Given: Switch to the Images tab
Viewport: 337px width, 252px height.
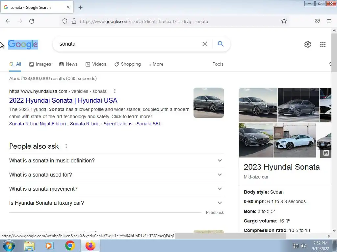Looking at the screenshot, I should coord(40,64).
